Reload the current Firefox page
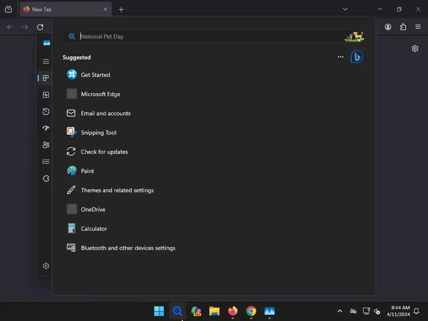 point(40,27)
